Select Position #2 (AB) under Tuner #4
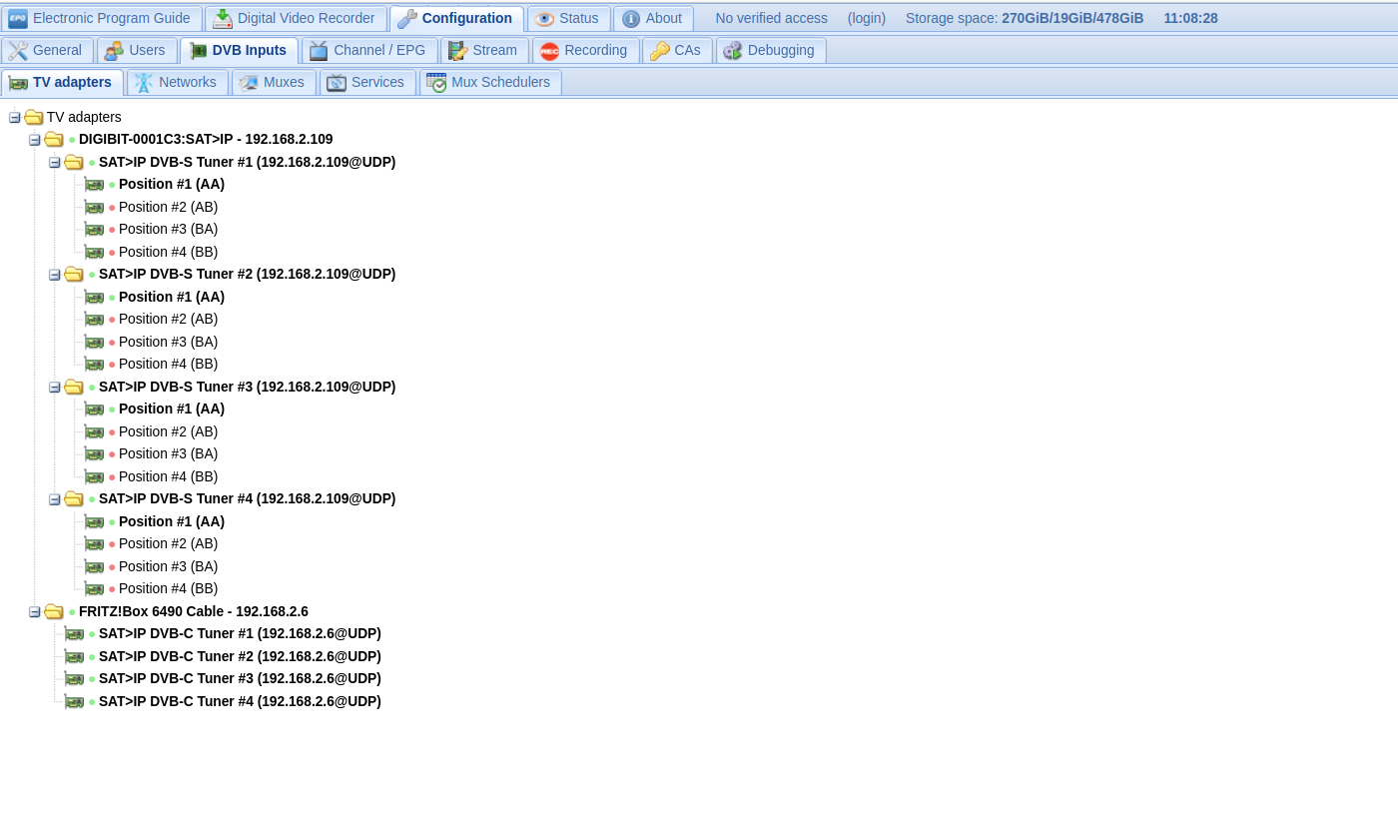 coord(168,543)
